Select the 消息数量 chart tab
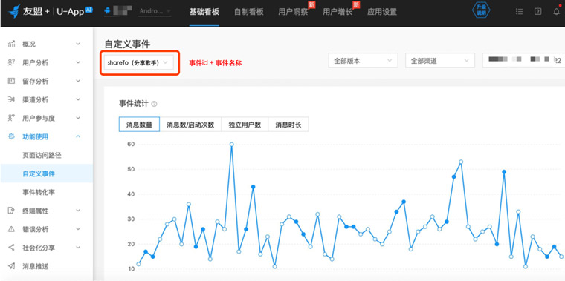 coord(139,125)
